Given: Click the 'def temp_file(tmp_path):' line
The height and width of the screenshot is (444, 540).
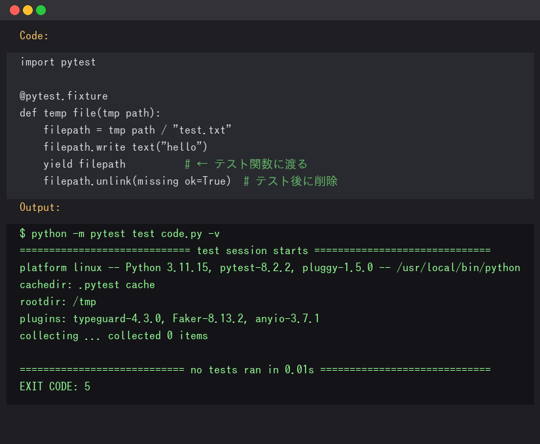Looking at the screenshot, I should tap(90, 113).
